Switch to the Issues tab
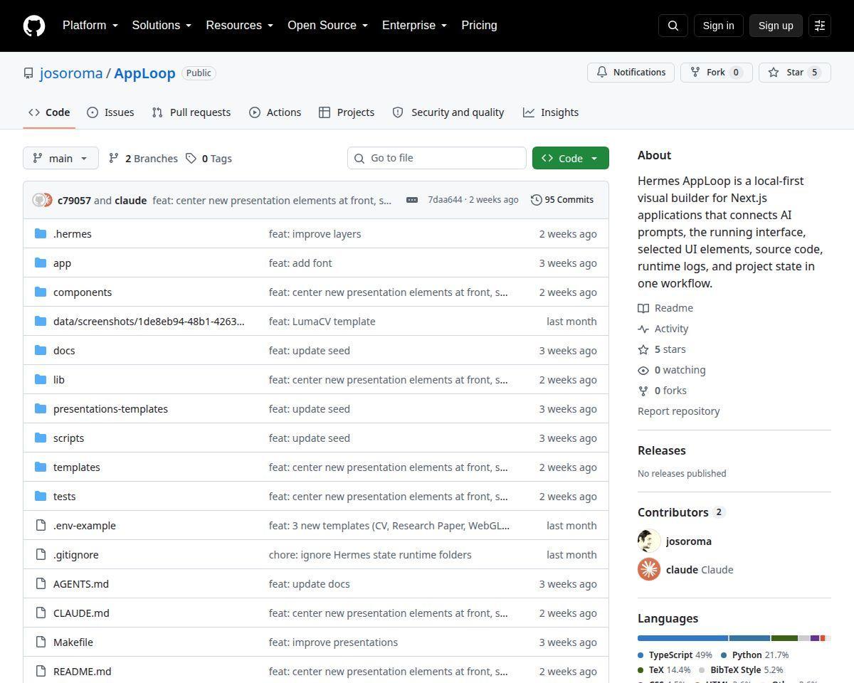The width and height of the screenshot is (854, 683). click(x=110, y=112)
